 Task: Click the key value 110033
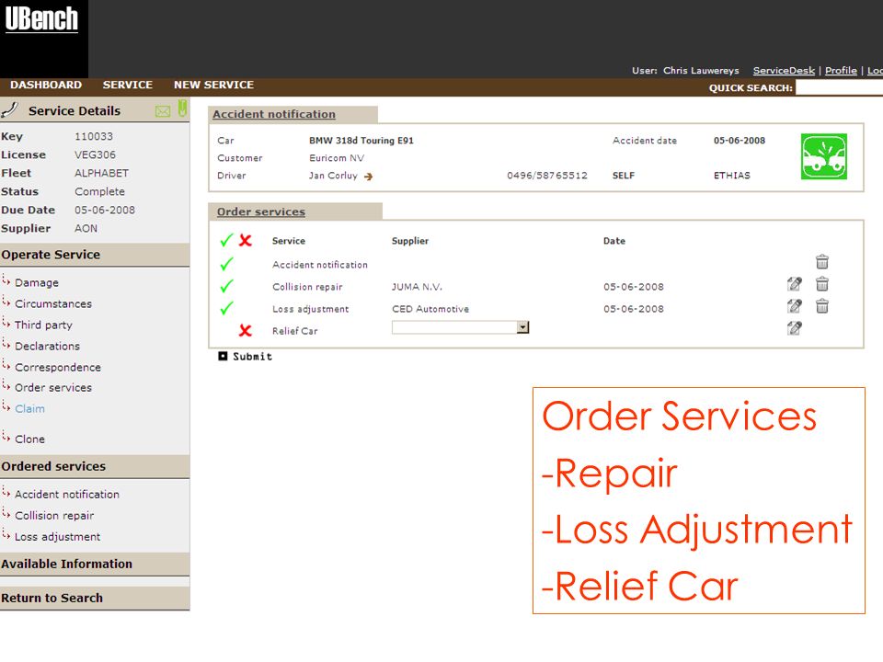[94, 136]
